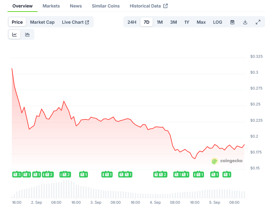Expand chart to fullscreen
This screenshot has width=265, height=209.
pyautogui.click(x=258, y=22)
